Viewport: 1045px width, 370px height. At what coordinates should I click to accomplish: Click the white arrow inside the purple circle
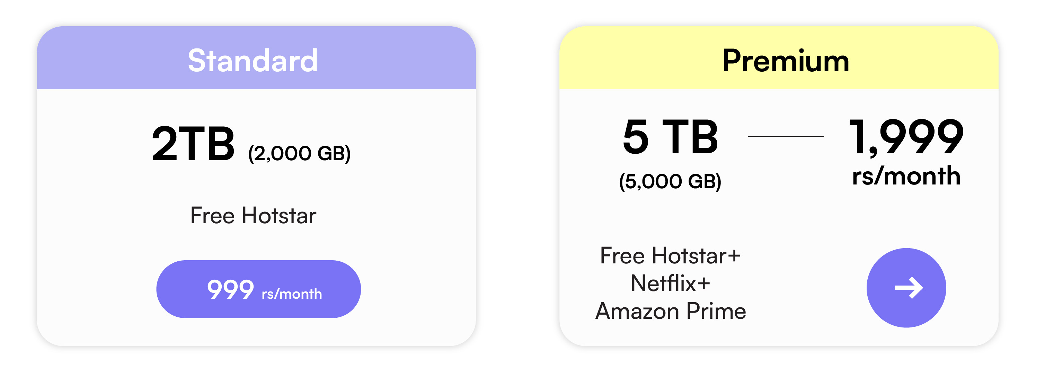pos(909,288)
